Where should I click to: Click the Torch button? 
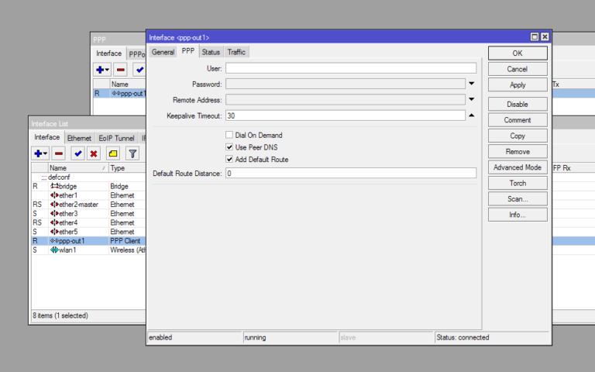coord(517,183)
